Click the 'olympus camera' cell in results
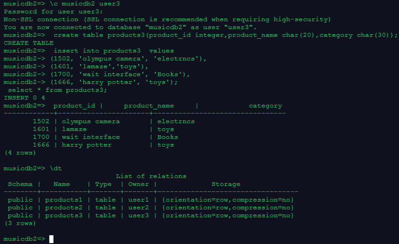399x244 pixels. tap(91, 121)
